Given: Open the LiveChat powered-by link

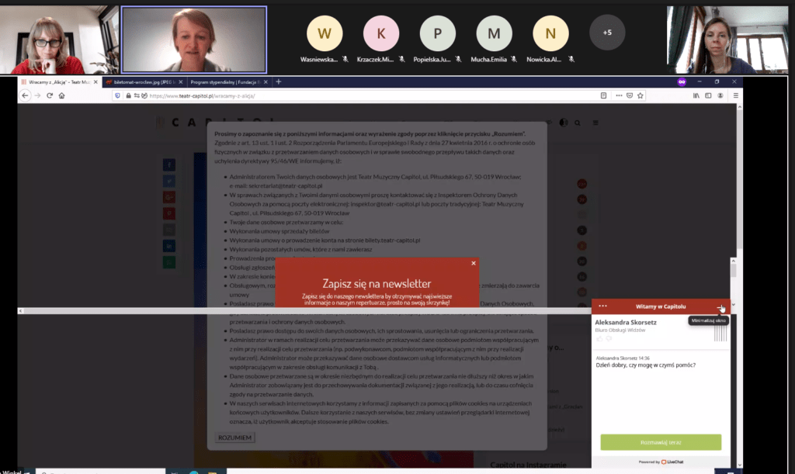Looking at the screenshot, I should pos(661,462).
